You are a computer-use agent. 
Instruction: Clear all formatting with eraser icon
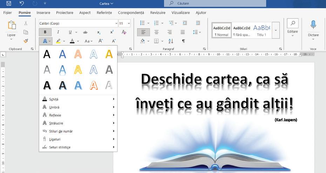pyautogui.click(x=124, y=32)
